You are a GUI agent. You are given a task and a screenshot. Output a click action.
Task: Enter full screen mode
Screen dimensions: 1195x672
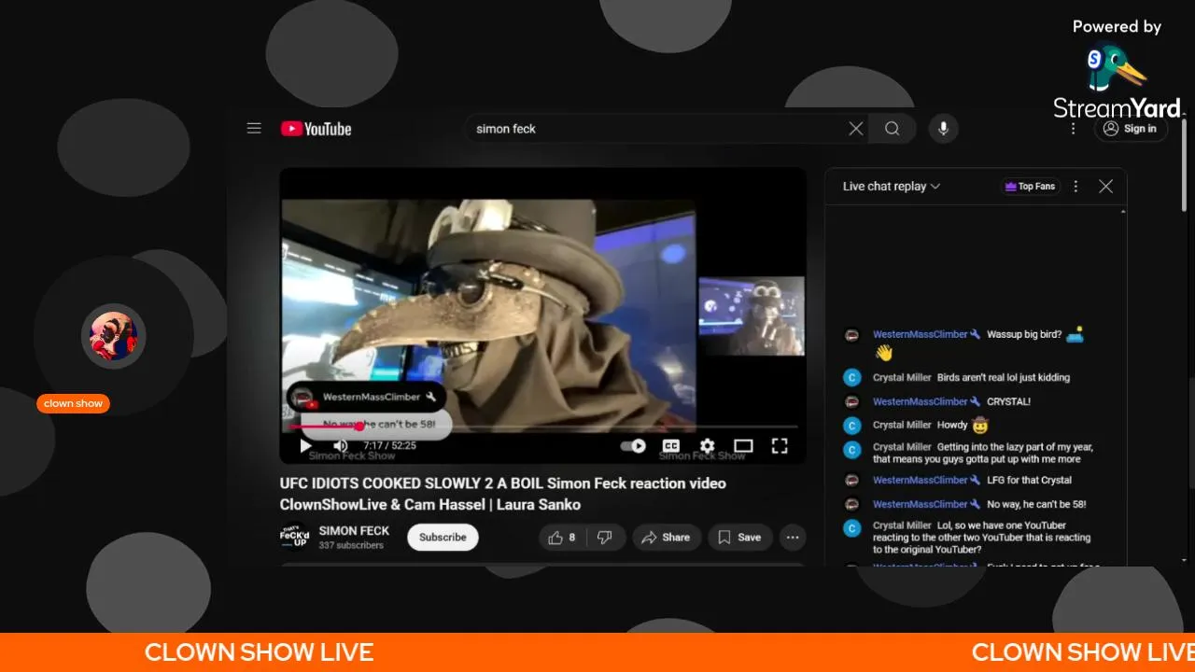coord(780,446)
